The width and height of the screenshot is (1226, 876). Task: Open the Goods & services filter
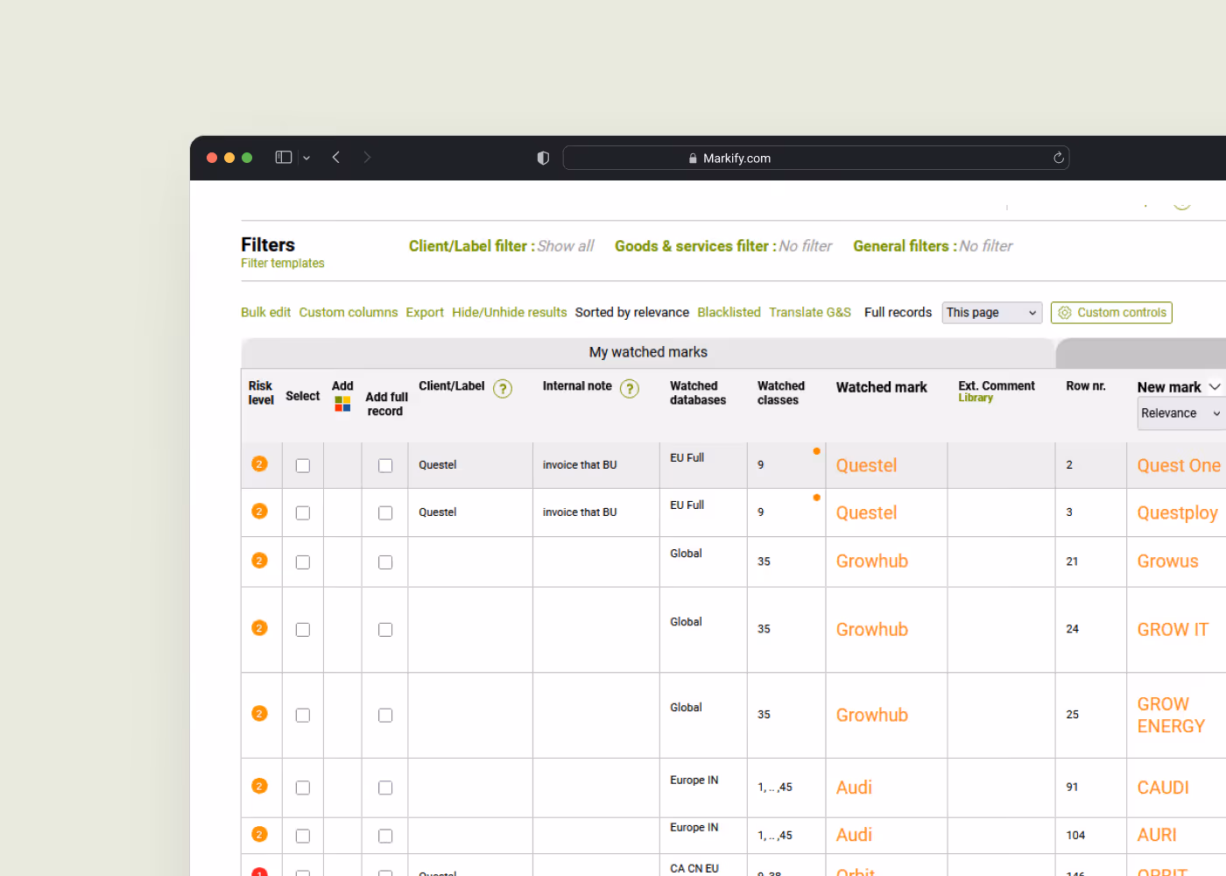[x=723, y=246]
